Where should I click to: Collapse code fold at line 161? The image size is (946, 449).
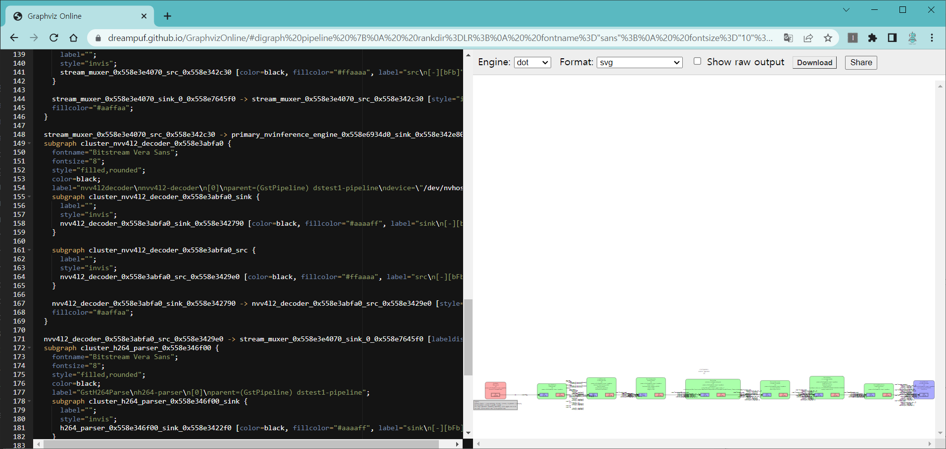click(29, 250)
